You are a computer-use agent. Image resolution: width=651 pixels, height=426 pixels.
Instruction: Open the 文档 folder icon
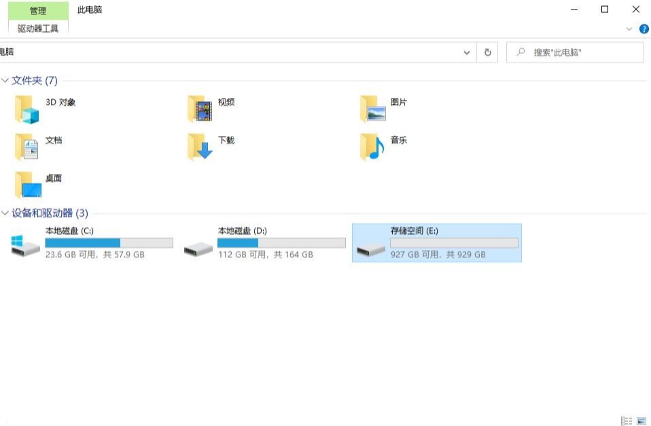coord(27,147)
